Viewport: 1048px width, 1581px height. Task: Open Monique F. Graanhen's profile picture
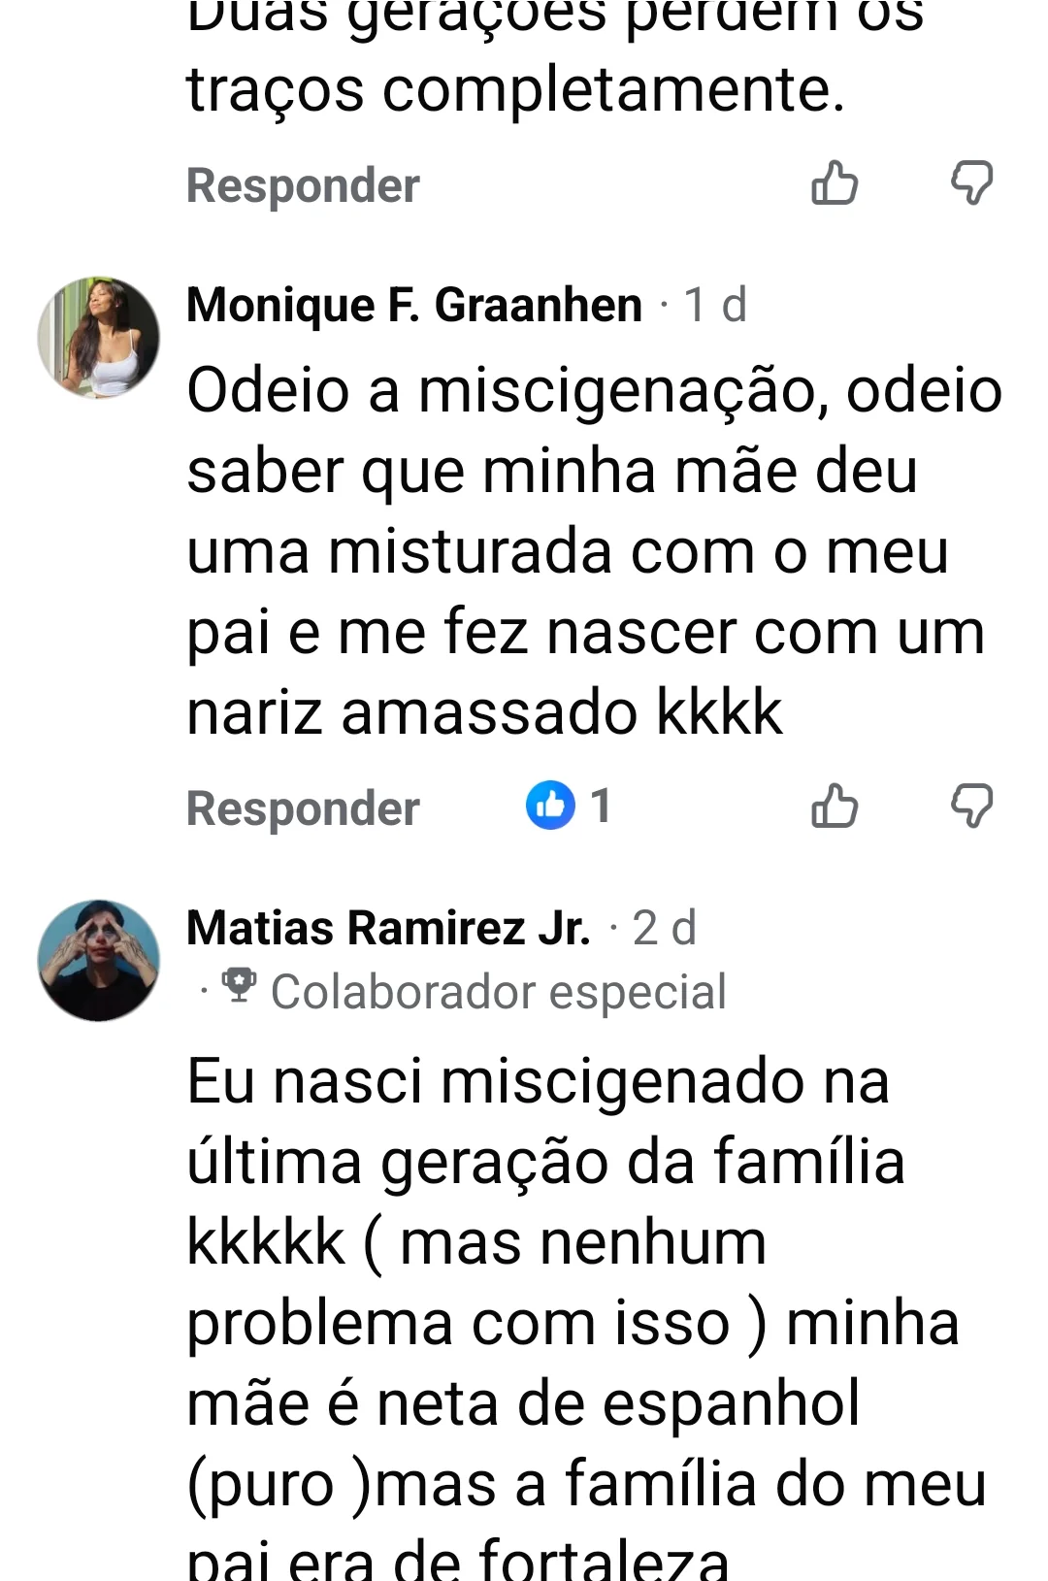click(x=98, y=337)
